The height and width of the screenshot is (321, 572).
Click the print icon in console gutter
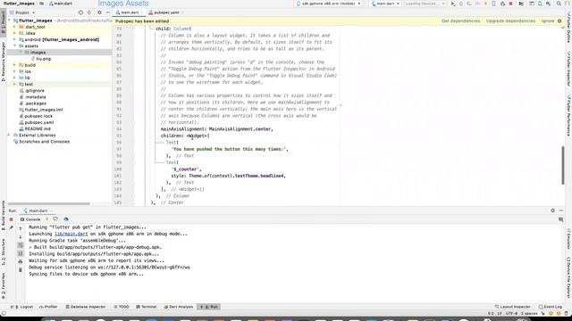(x=21, y=261)
